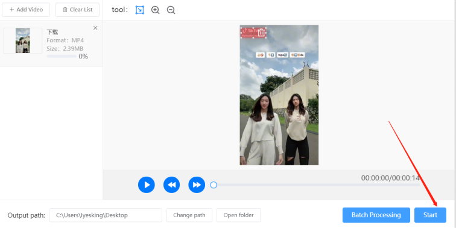Click the Clear List button
Image resolution: width=456 pixels, height=228 pixels.
pos(77,10)
